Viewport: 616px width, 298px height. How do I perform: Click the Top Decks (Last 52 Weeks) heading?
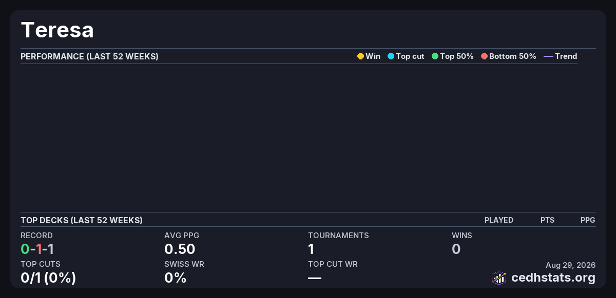pos(82,220)
